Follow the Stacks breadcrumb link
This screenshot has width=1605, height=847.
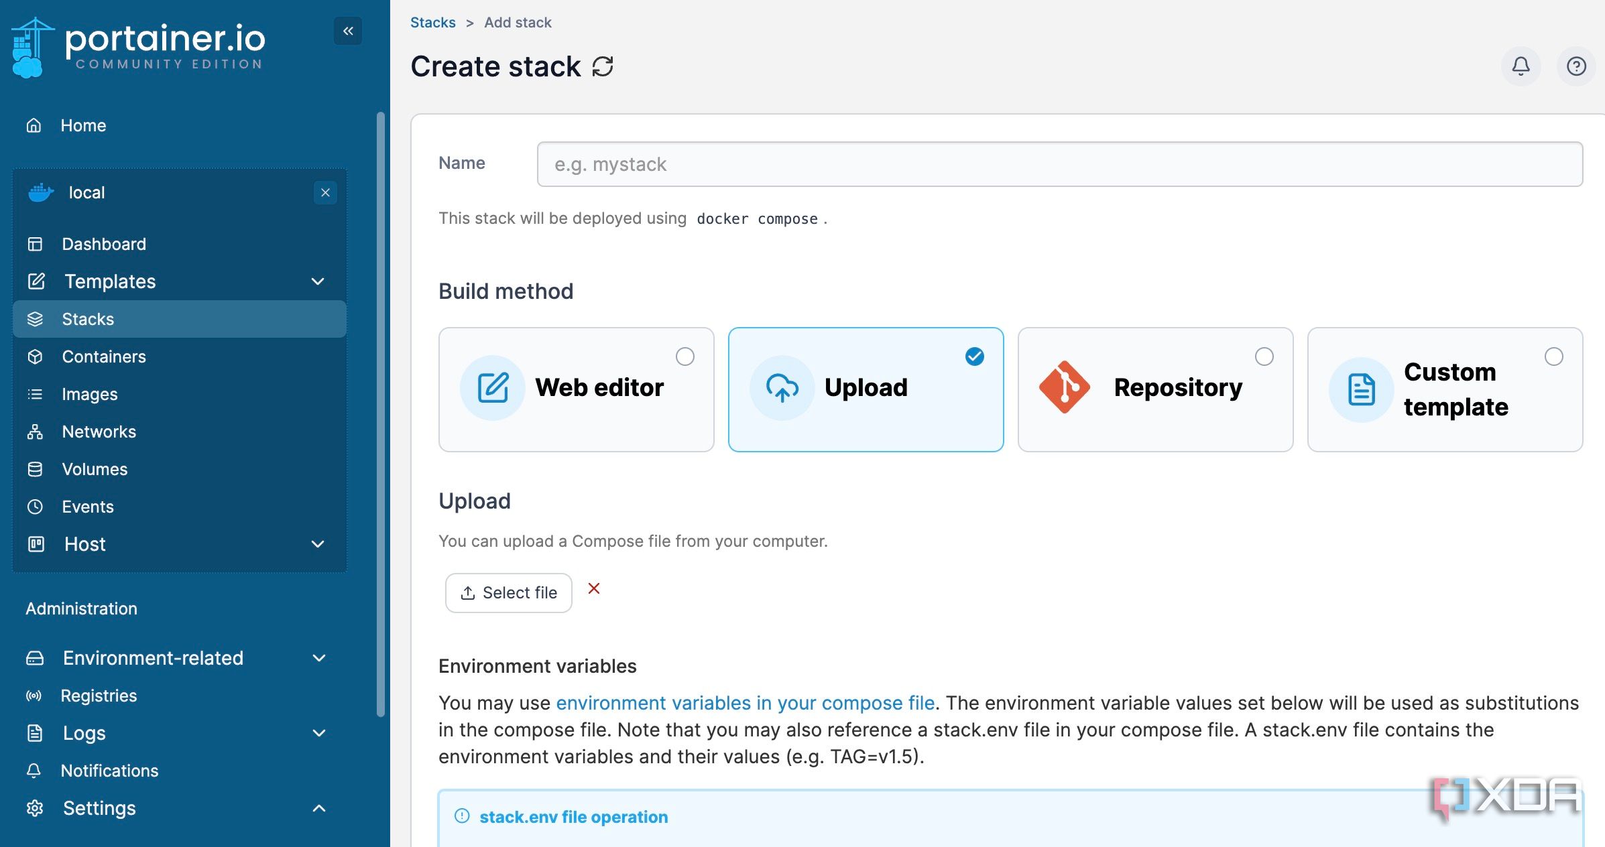(432, 22)
